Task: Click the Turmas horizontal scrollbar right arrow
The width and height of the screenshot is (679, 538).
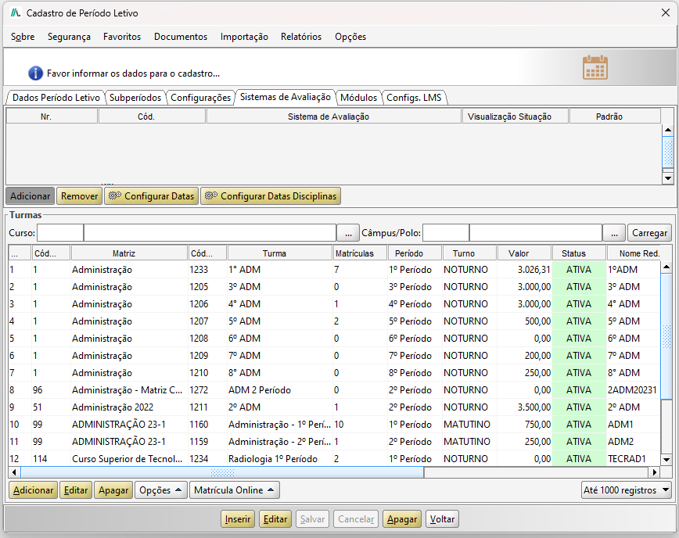Action: click(x=654, y=472)
